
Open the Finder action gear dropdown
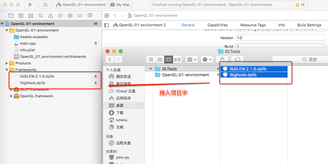pyautogui.click(x=207, y=59)
